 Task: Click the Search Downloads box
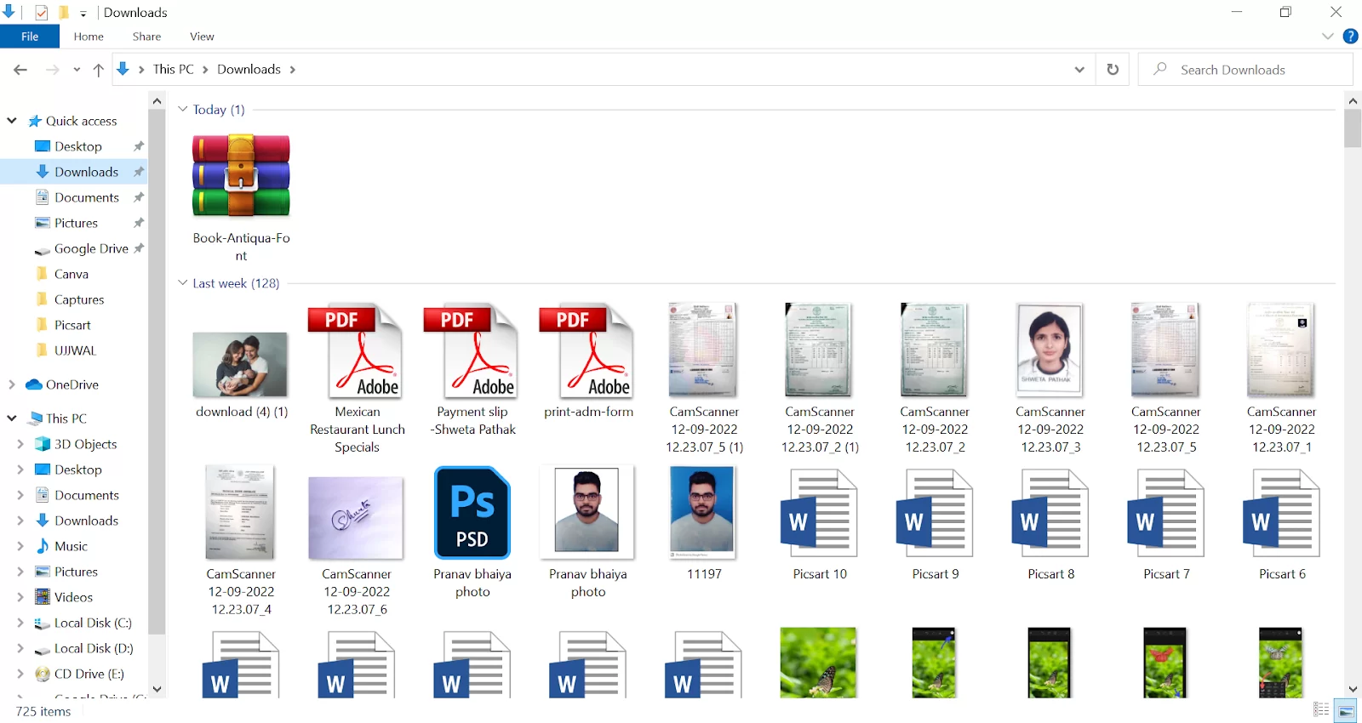[1245, 70]
